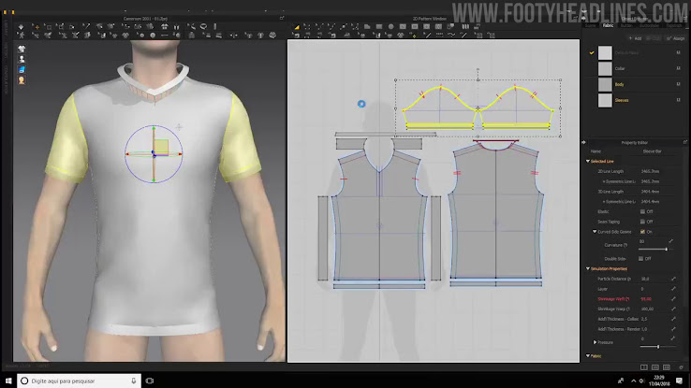Click the edit icon for Shrinkage Weft
The height and width of the screenshot is (388, 691).
673,298
